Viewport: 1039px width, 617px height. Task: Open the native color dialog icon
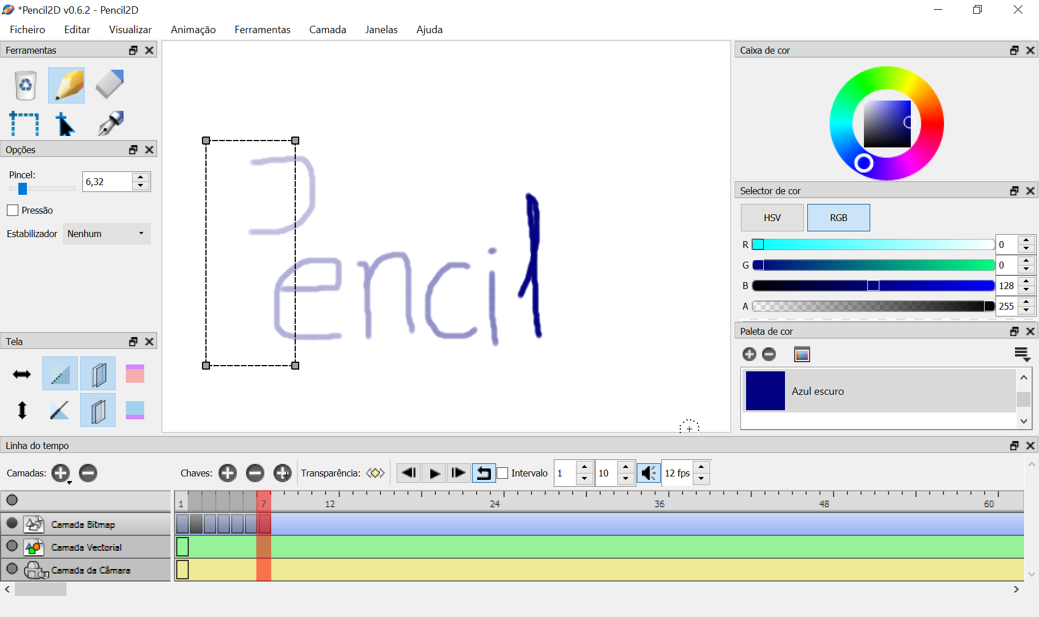[x=802, y=354]
